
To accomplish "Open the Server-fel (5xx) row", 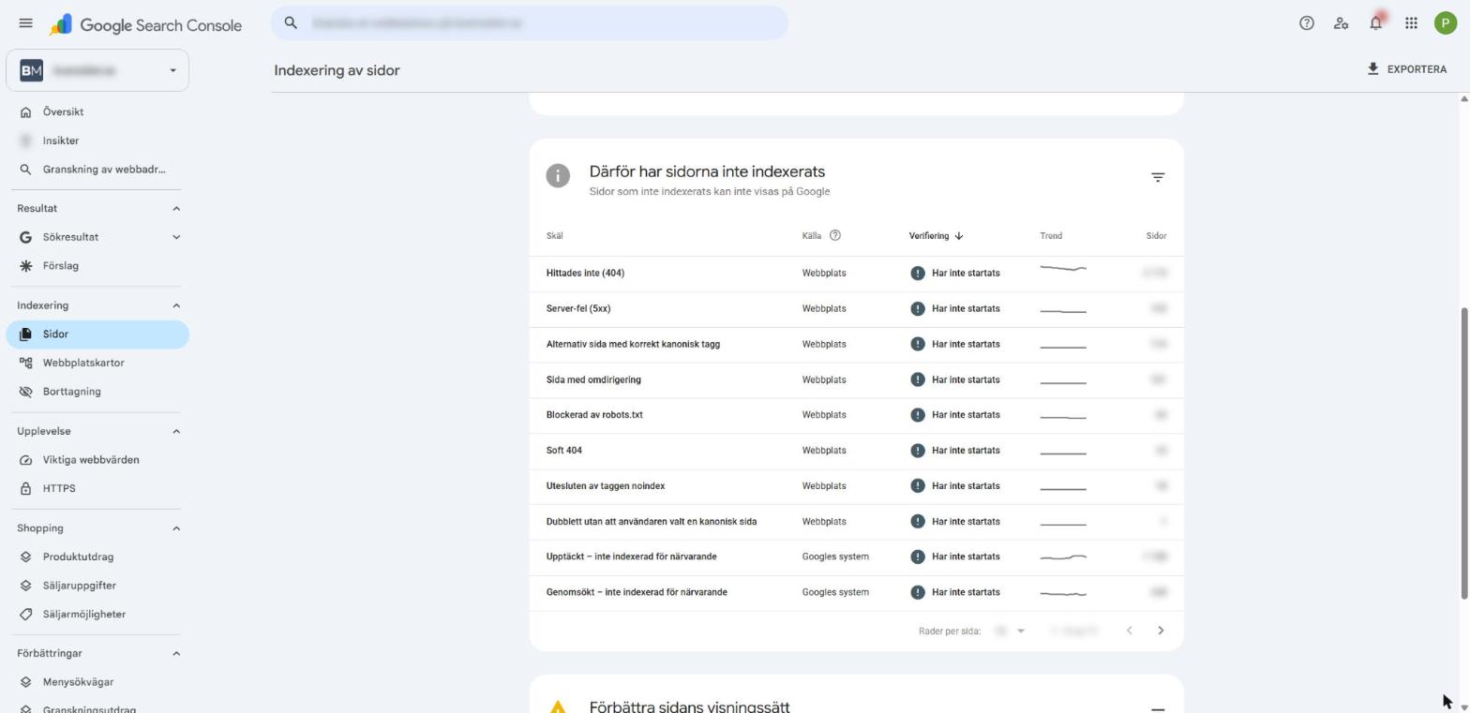I will click(x=857, y=309).
